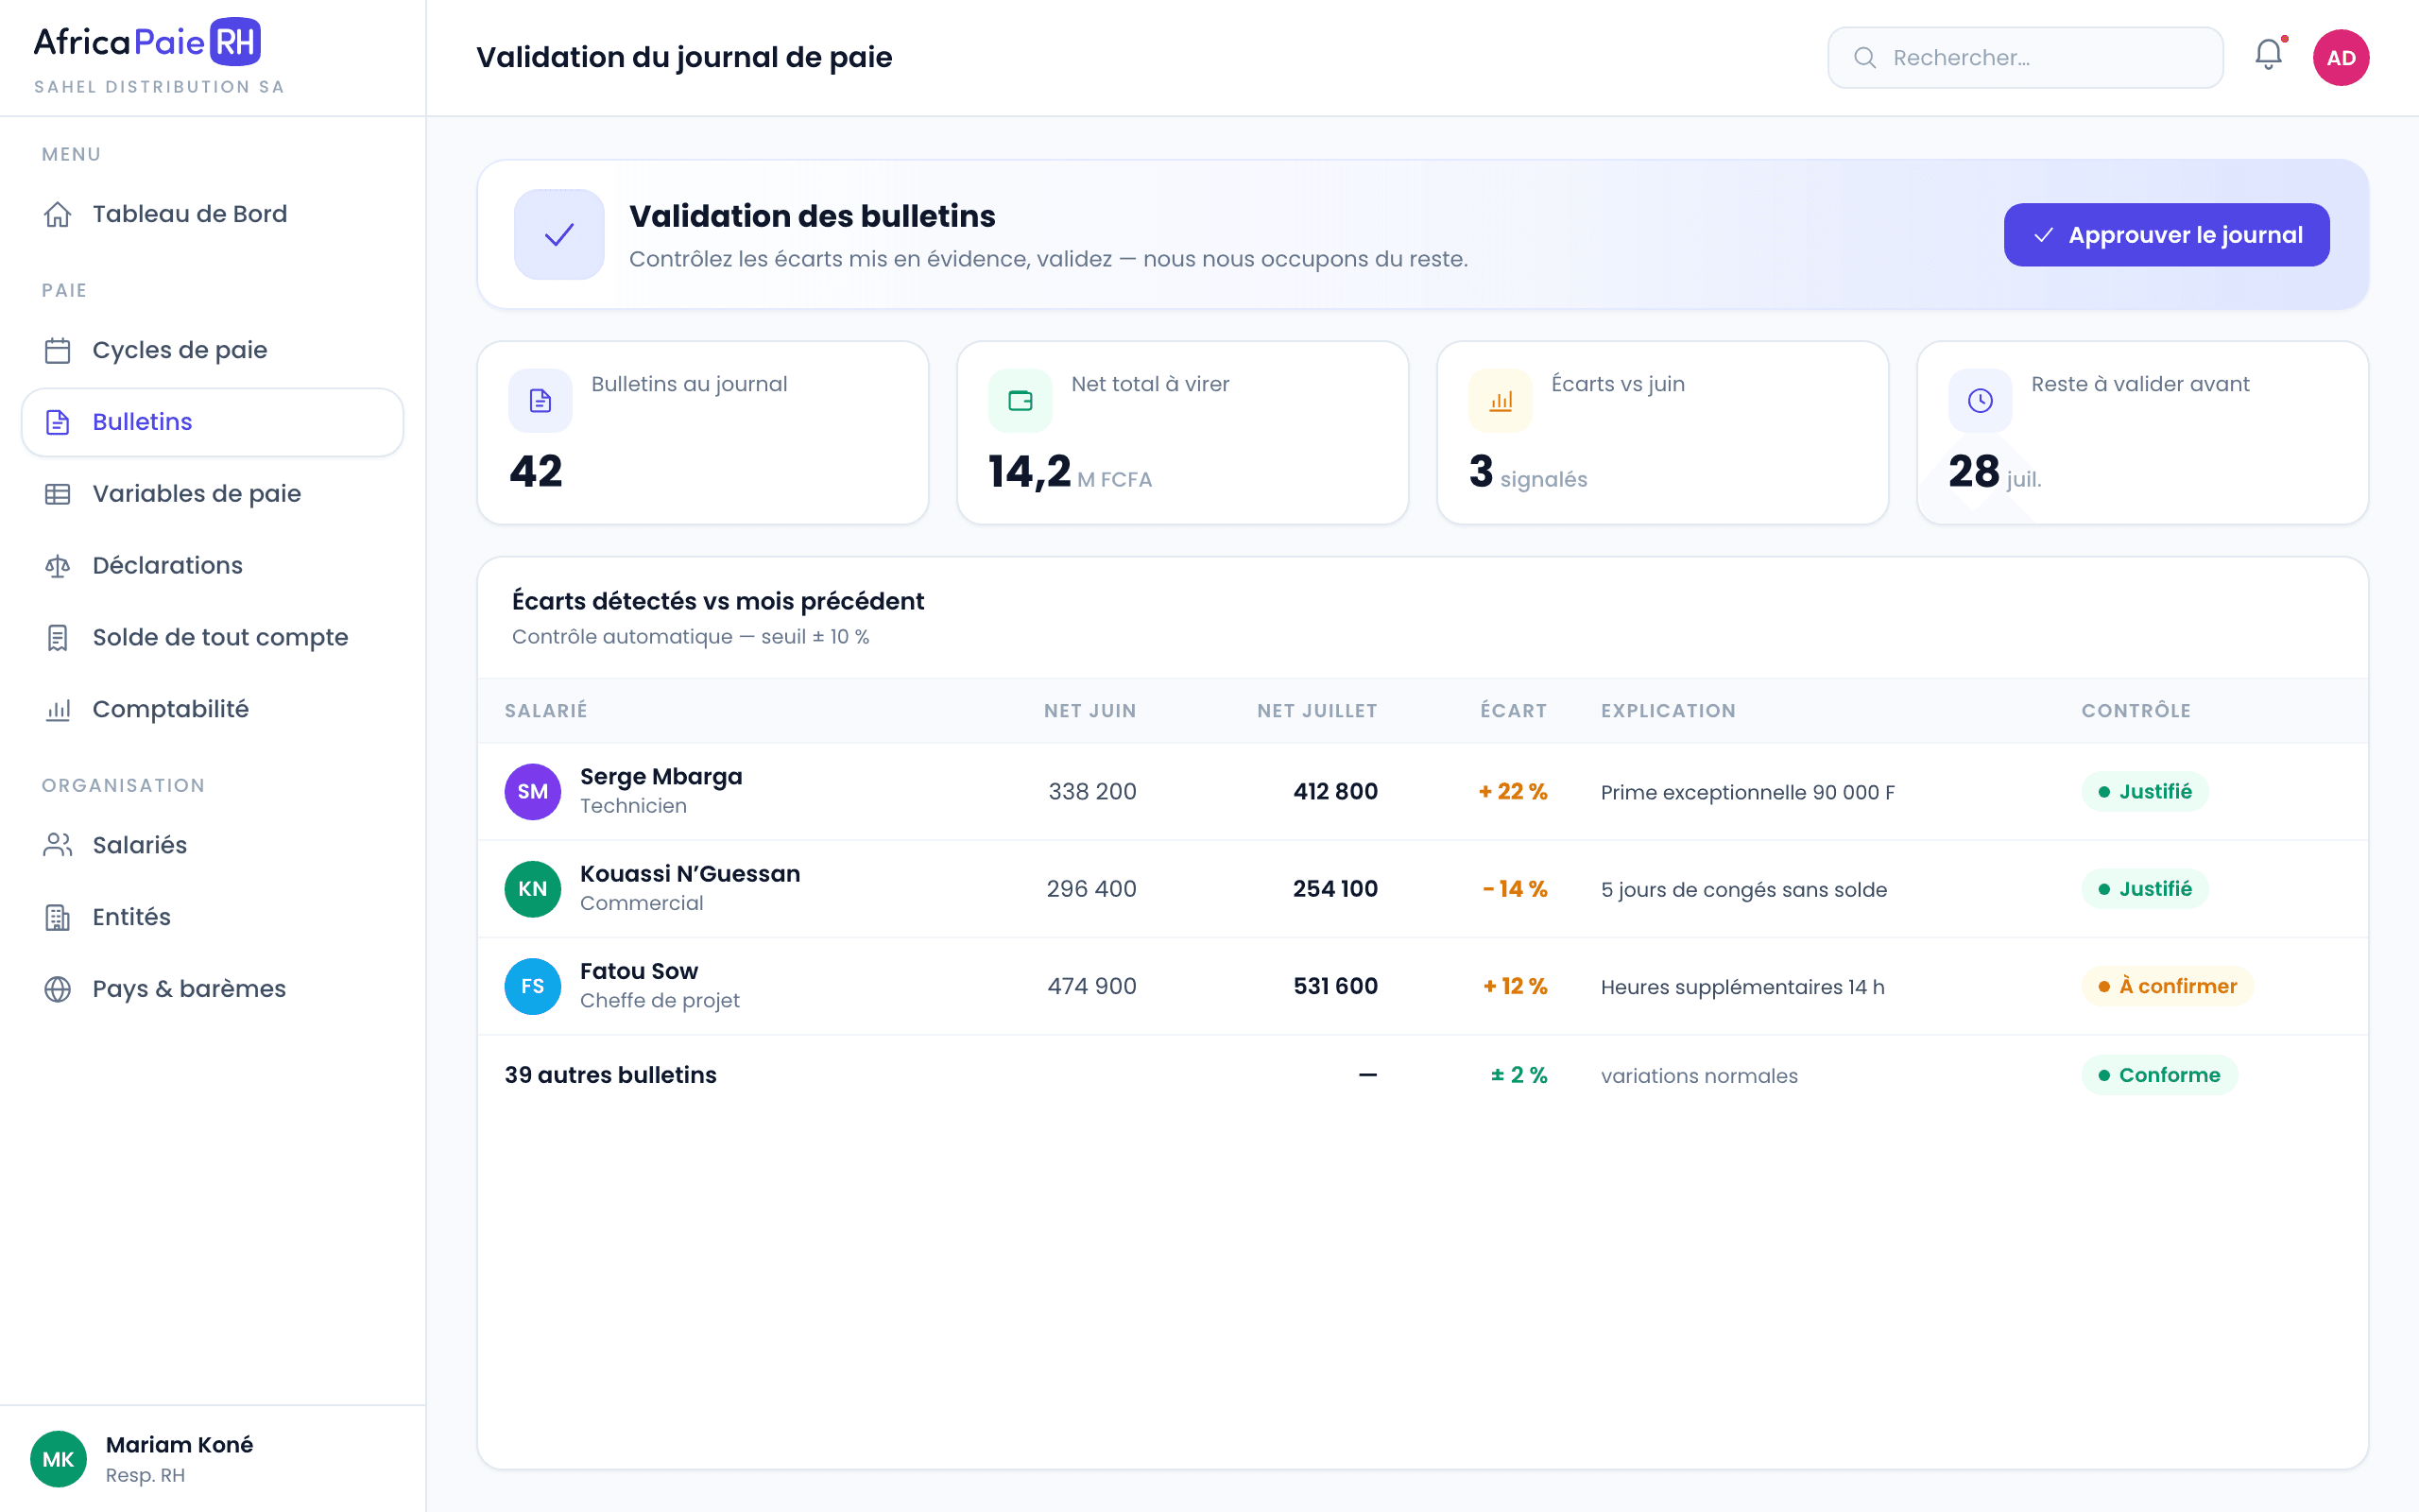Click the Rechercher search field
Viewport: 2419px width, 1512px height.
click(x=2025, y=58)
